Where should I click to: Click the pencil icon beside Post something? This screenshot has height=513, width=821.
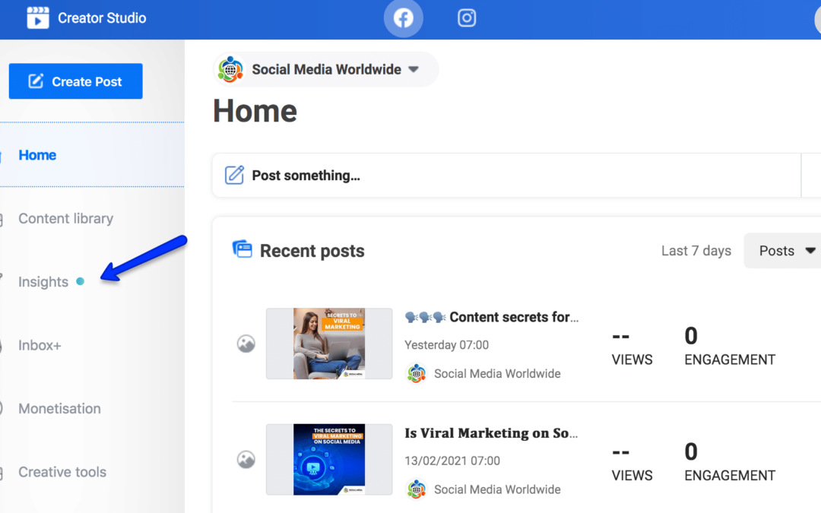[234, 175]
